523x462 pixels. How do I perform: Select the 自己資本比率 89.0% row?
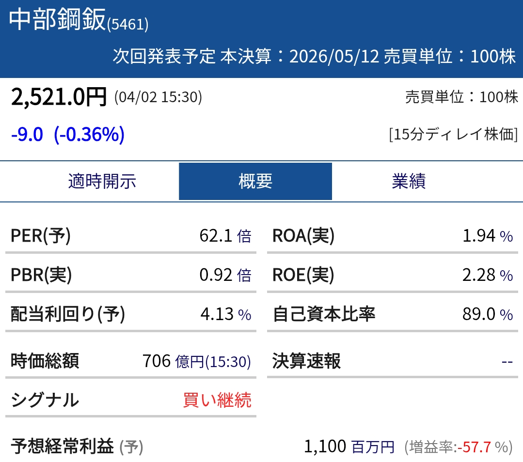click(x=388, y=314)
